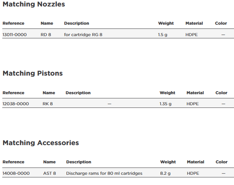Click the Material column header in Pistons table
This screenshot has width=234, height=185.
(195, 93)
